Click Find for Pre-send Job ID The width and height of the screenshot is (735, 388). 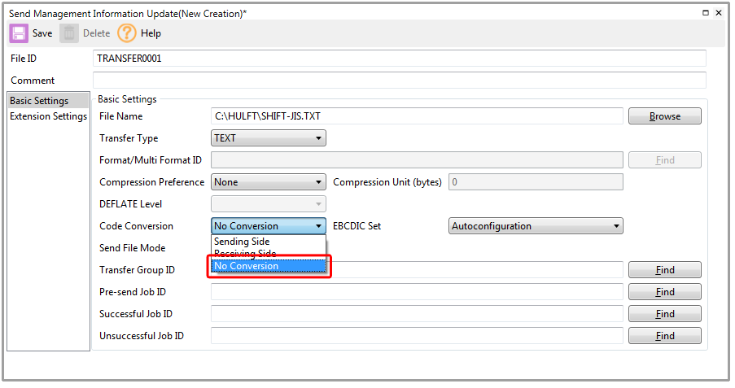click(x=664, y=292)
